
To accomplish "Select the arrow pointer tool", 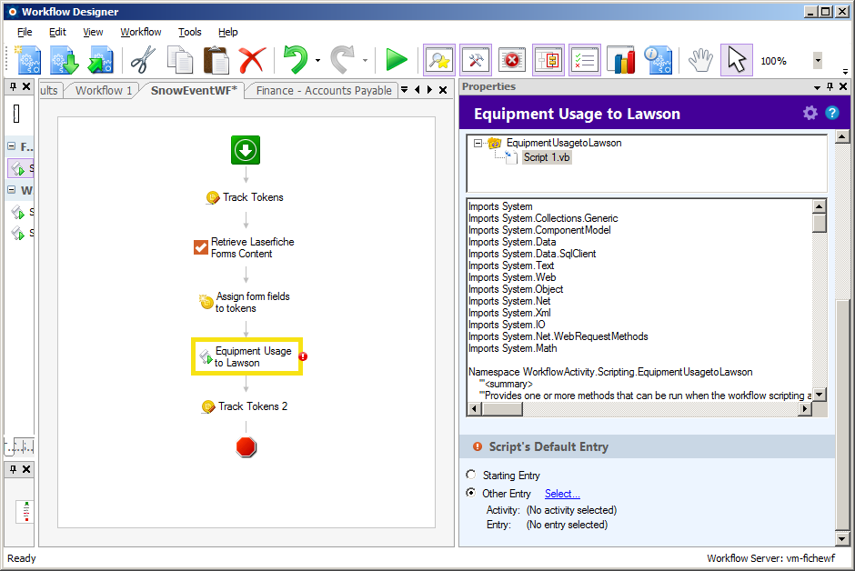I will tap(737, 60).
